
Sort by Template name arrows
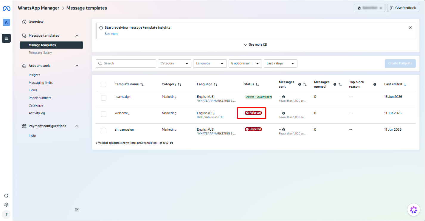142,84
